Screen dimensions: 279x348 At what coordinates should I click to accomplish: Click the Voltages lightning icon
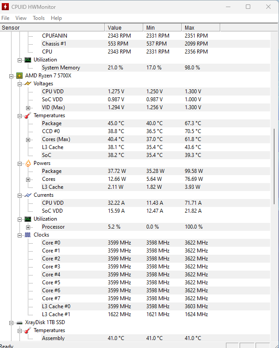tap(28, 84)
